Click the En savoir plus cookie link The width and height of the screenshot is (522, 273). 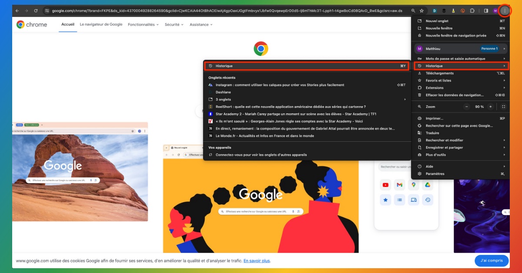coord(257,261)
